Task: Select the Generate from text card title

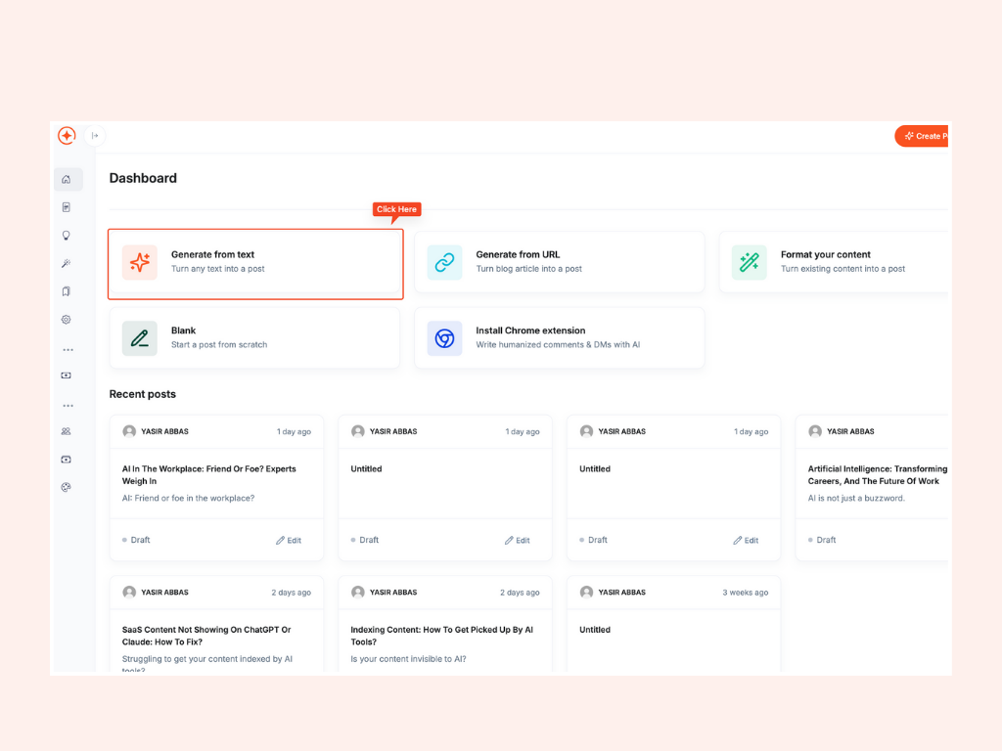Action: [212, 254]
